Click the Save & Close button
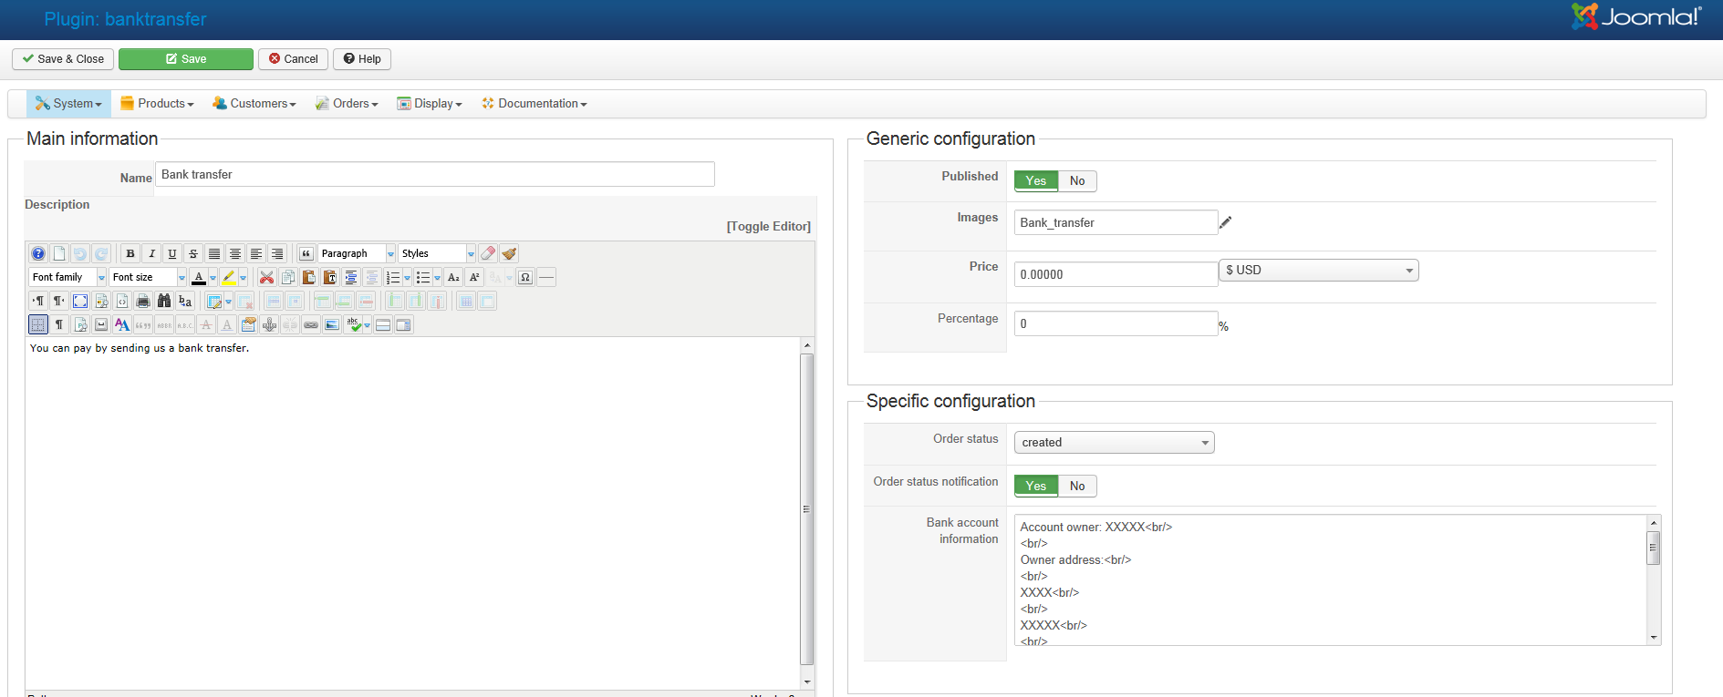This screenshot has width=1723, height=697. 63,59
